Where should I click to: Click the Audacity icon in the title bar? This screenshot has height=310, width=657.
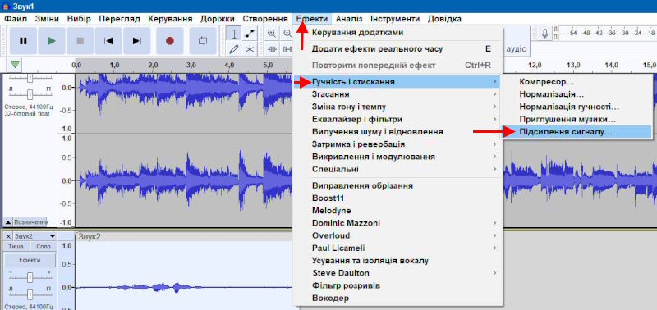(x=6, y=7)
